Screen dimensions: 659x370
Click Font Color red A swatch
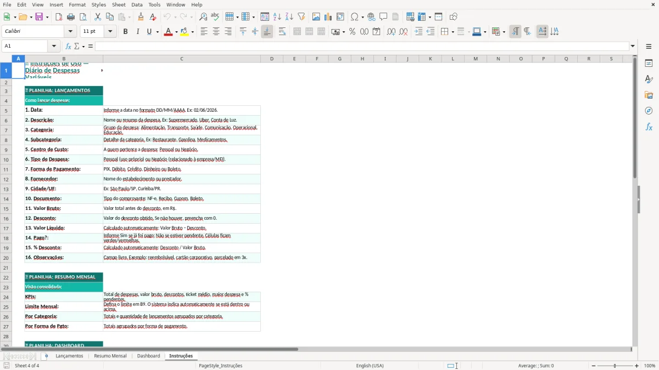(x=168, y=32)
